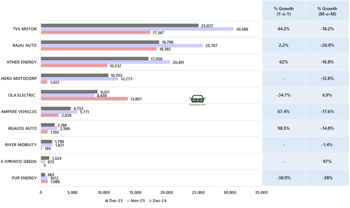Screen dimensions: 350x208
Task: Click E-Sprinto Green's 97% M-o-M growth cell
Action: pyautogui.click(x=327, y=161)
